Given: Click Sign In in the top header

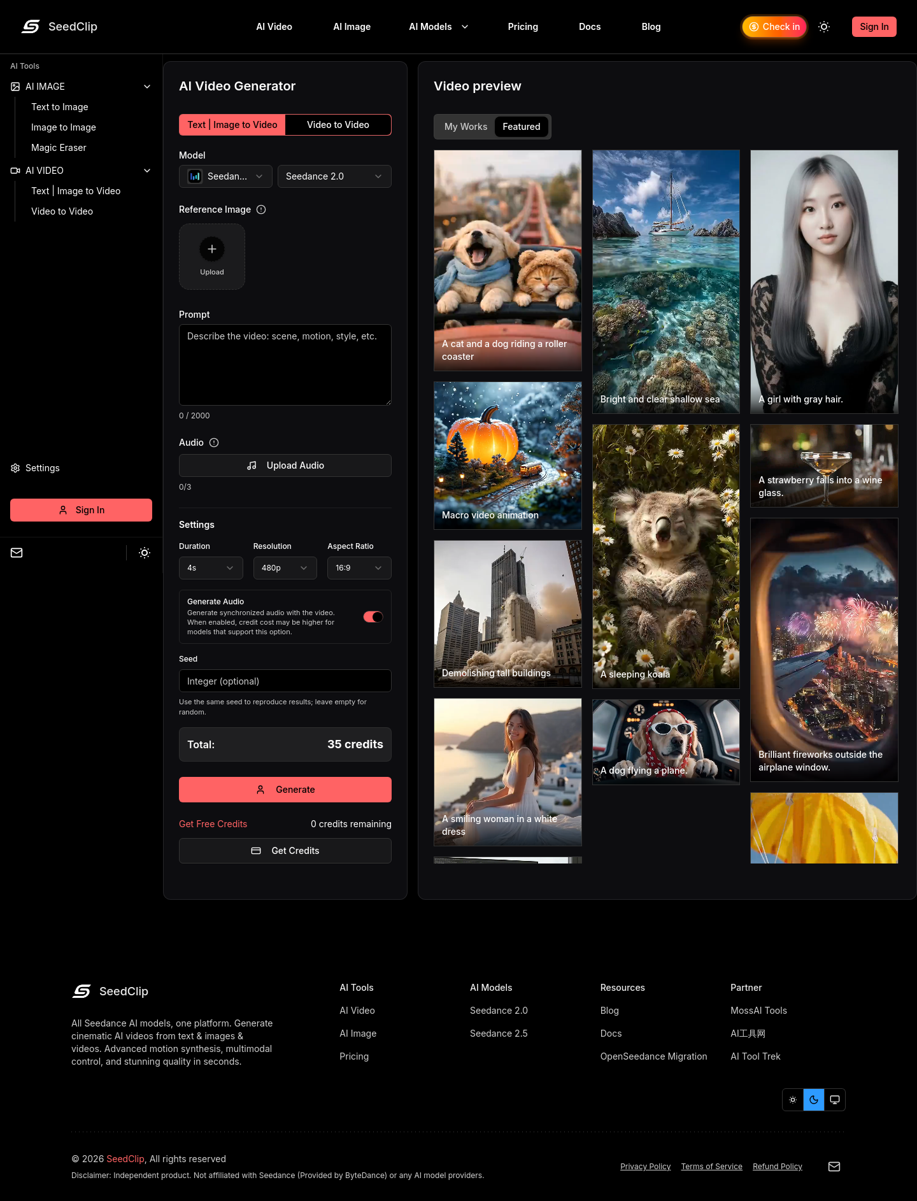Looking at the screenshot, I should click(x=874, y=27).
